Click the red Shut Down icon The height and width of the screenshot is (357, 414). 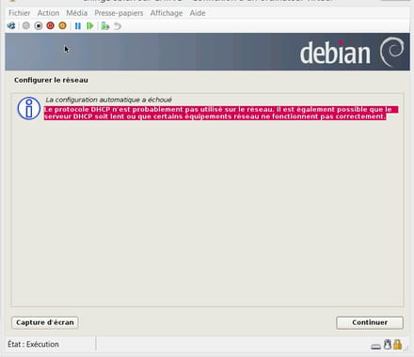50,25
